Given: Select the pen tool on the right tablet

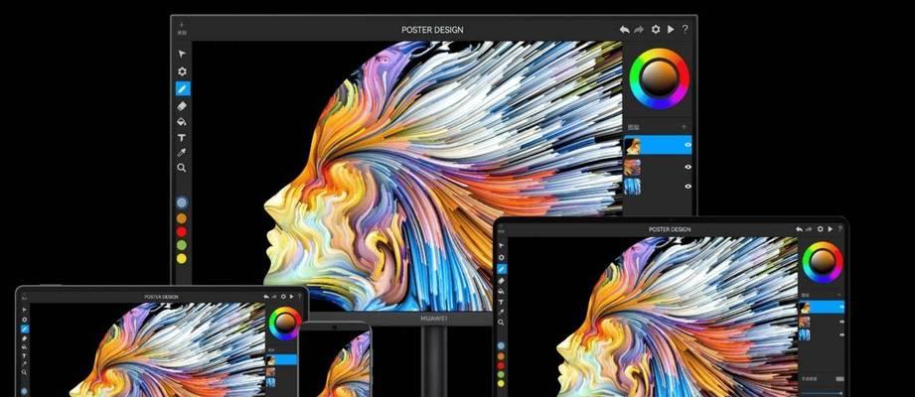Looking at the screenshot, I should coord(502,269).
